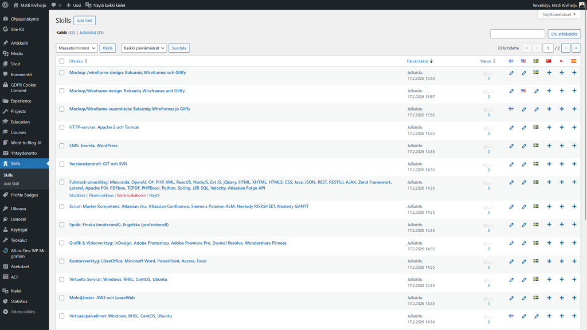This screenshot has height=330, width=587.
Task: Click the comments bubble in admin bar
Action: pos(54,5)
